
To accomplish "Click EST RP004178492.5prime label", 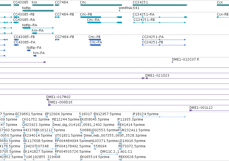I will pos(73,146).
